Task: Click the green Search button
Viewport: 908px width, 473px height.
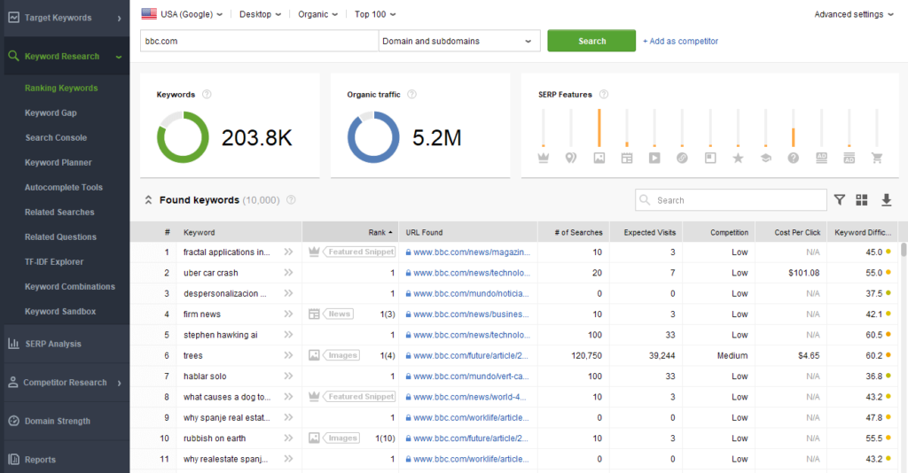Action: 591,41
